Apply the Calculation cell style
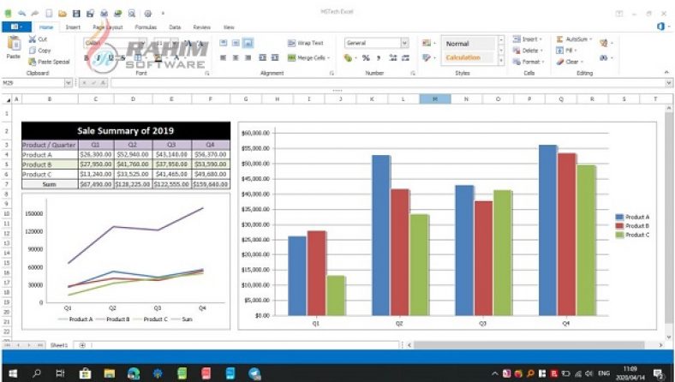Viewport: 675px width, 382px height. click(x=469, y=57)
